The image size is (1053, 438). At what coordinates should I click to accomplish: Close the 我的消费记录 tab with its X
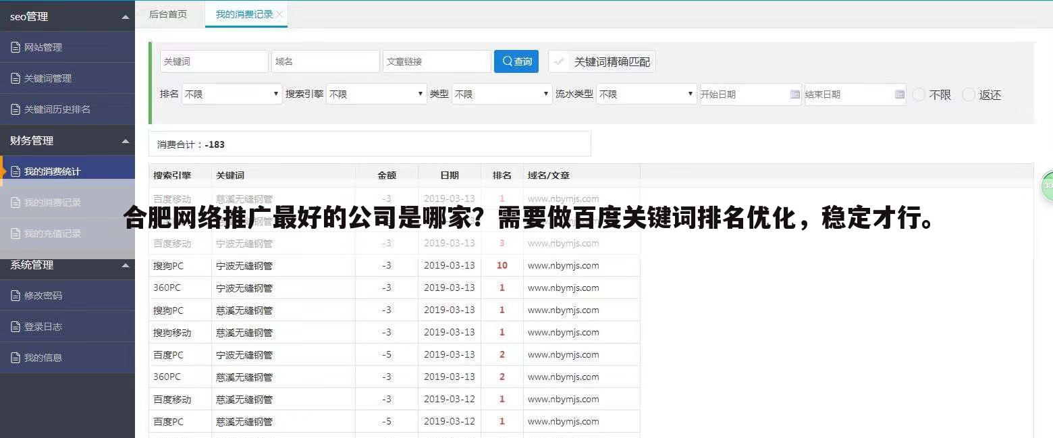point(279,14)
